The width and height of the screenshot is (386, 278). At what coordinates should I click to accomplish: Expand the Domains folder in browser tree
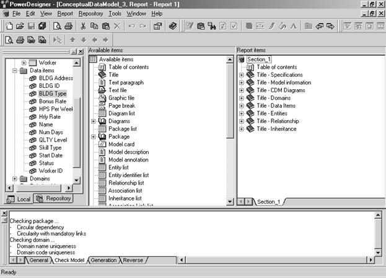click(15, 179)
